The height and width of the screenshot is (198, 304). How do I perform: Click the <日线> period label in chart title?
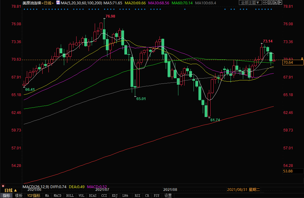47,3
